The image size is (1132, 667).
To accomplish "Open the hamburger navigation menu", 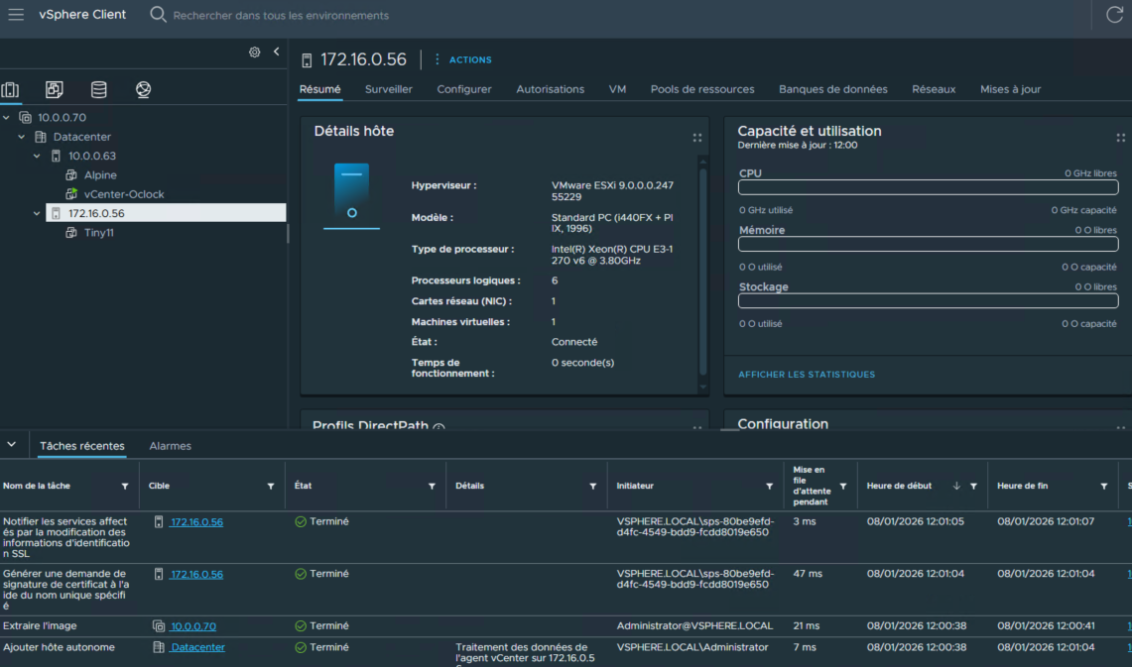I will (16, 15).
